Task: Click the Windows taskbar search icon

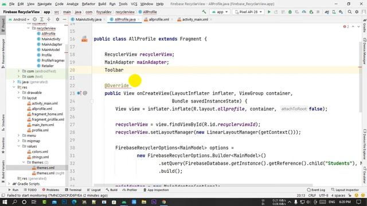Action: pyautogui.click(x=14, y=202)
